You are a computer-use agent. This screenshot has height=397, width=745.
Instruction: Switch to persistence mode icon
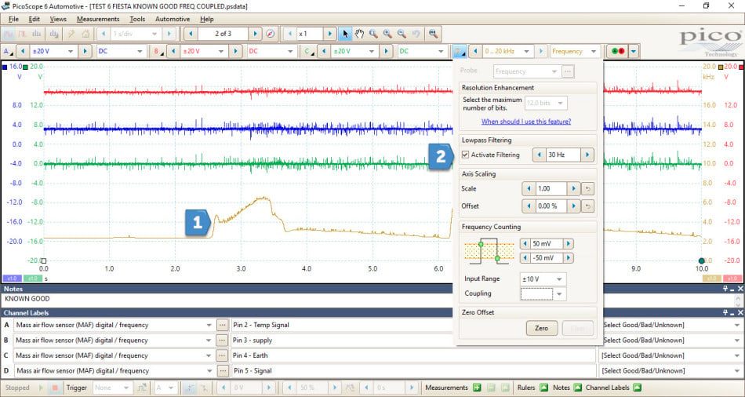click(x=22, y=34)
